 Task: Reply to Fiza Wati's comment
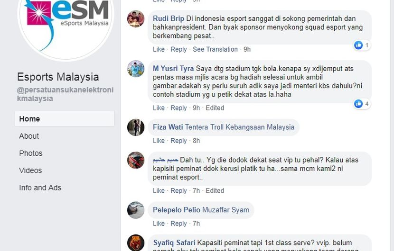[178, 141]
